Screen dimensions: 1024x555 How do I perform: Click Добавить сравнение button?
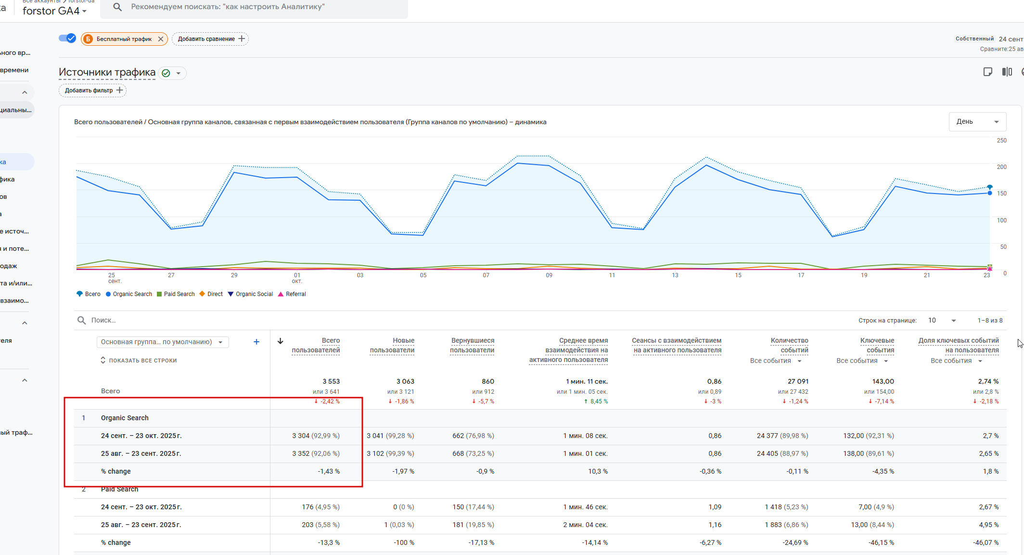click(x=210, y=39)
